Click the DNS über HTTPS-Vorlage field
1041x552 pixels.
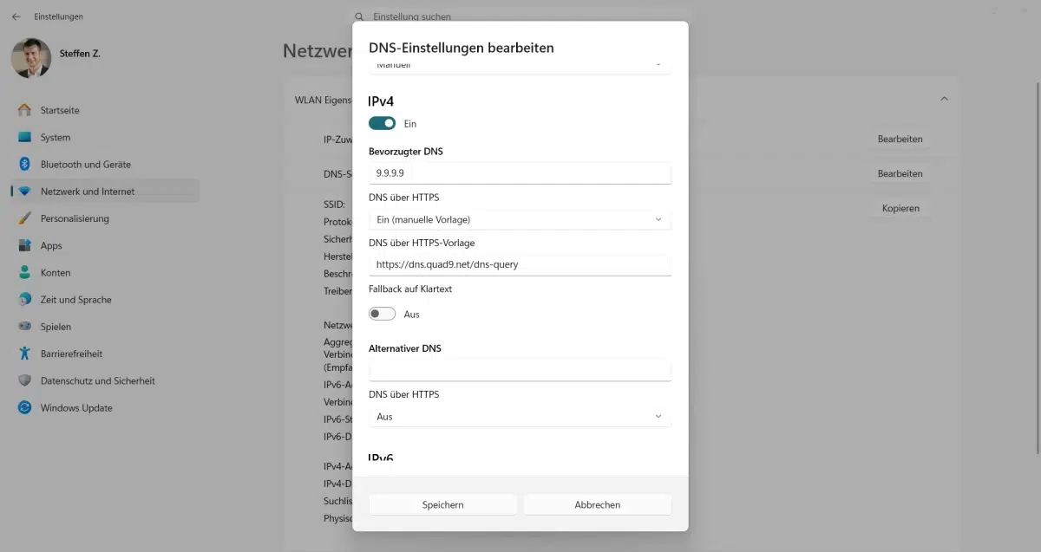coord(520,264)
